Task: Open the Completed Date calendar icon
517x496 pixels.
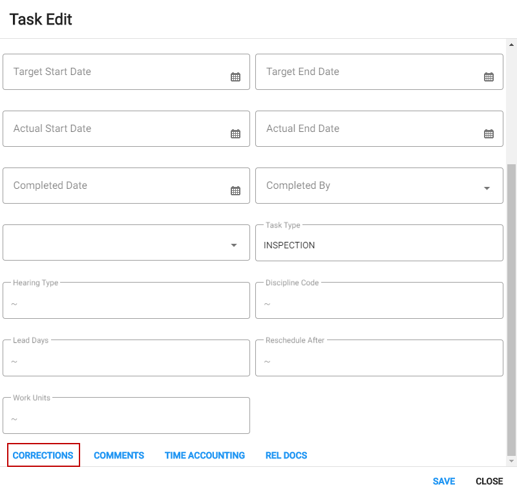Action: 235,190
